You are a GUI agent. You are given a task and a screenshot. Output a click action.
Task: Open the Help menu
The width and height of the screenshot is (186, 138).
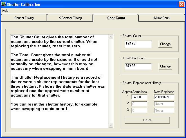tap(5, 11)
